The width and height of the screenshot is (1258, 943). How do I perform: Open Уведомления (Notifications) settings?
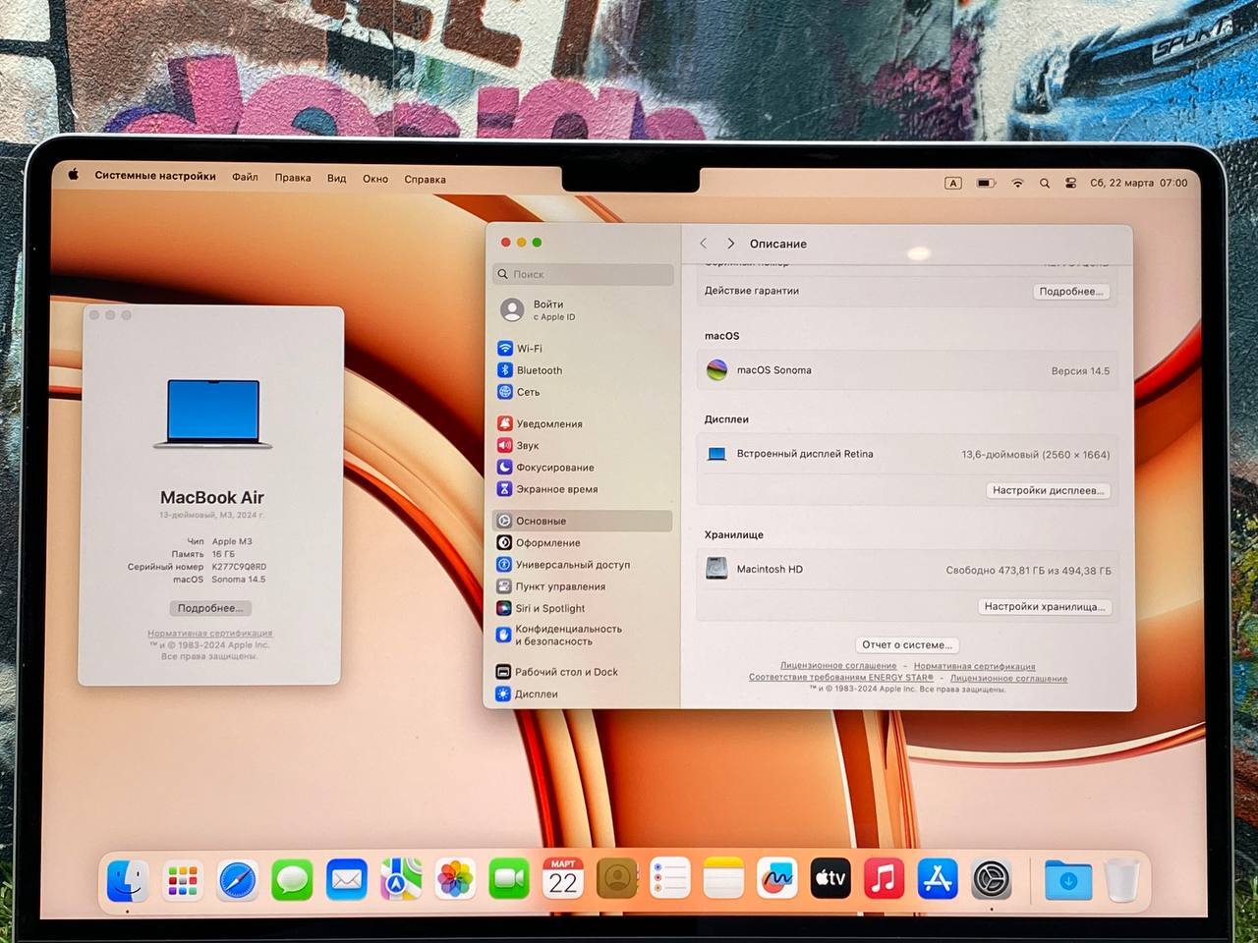tap(548, 424)
